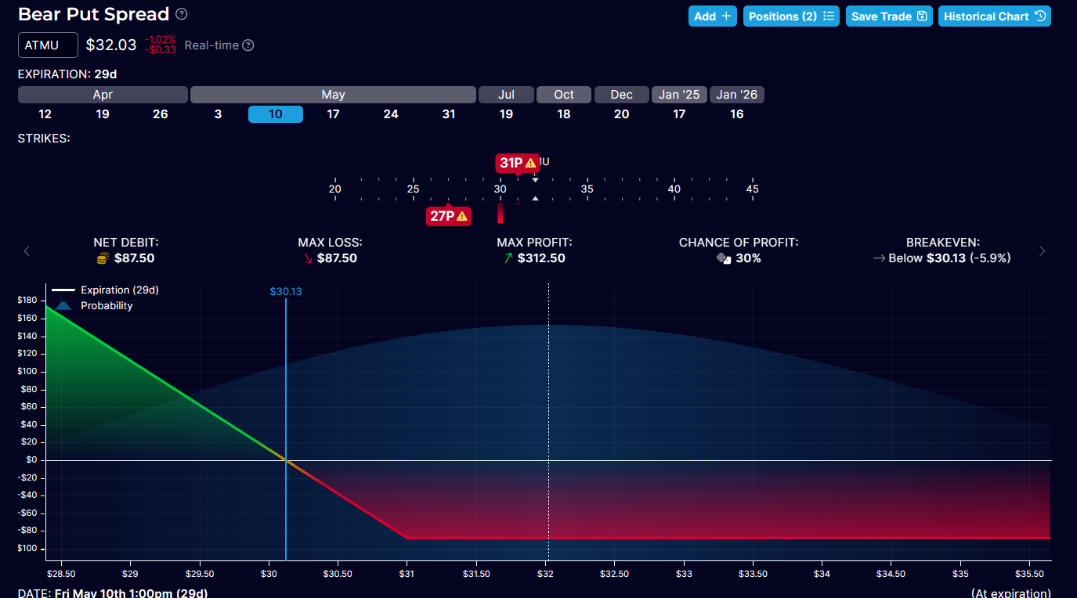Show next stats with right chevron
Image resolution: width=1077 pixels, height=598 pixels.
pos(1042,251)
